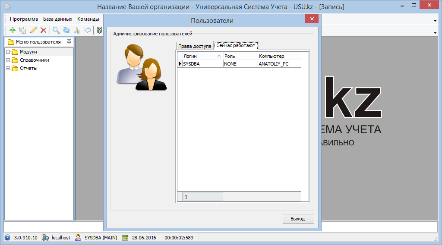
Task: Open the Программа menu
Action: point(24,19)
